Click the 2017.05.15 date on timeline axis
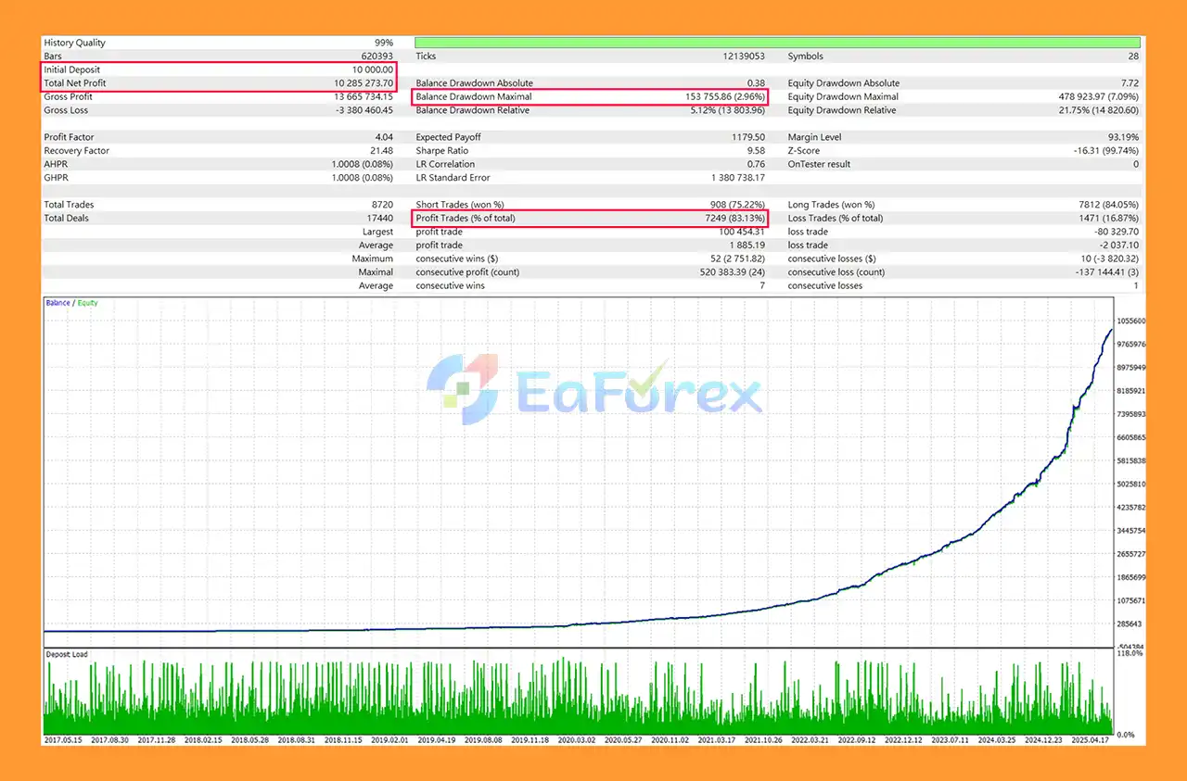The height and width of the screenshot is (781, 1187). click(65, 740)
